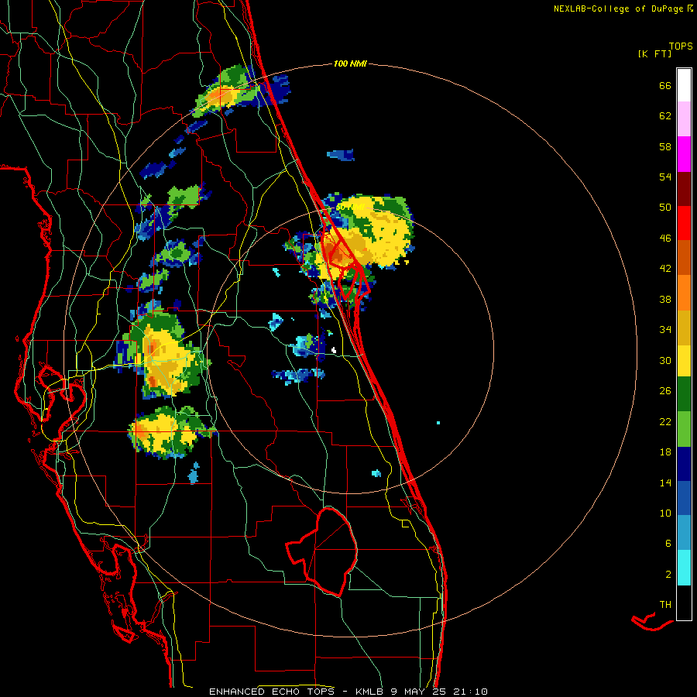
Task: Click the [K FT] units label
Action: pyautogui.click(x=654, y=54)
